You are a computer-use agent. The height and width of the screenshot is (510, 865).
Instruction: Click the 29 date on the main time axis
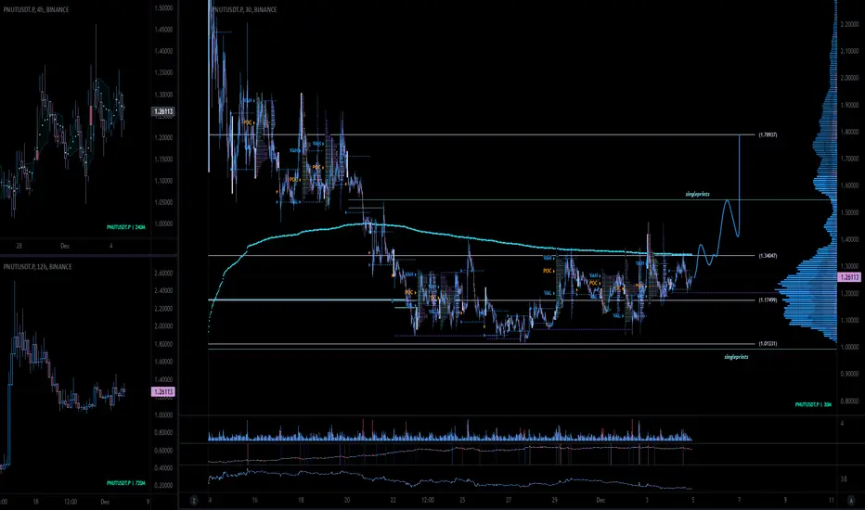pos(554,501)
